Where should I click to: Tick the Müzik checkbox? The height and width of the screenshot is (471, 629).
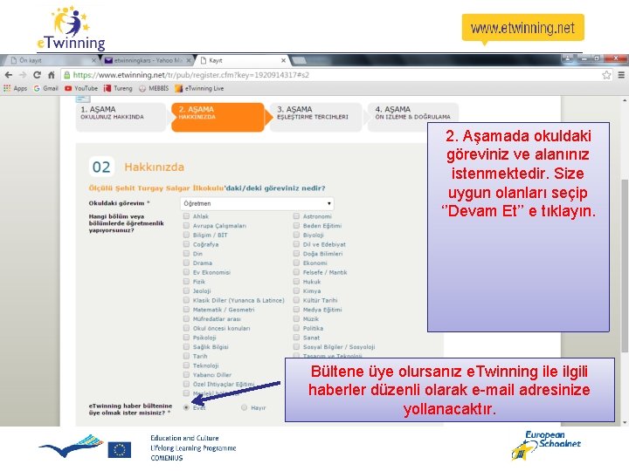coord(296,319)
